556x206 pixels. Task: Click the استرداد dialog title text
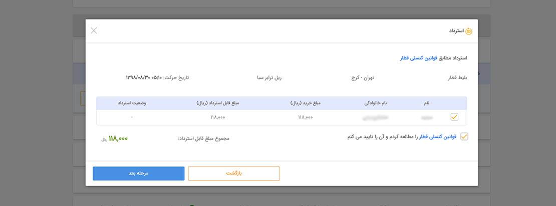(x=456, y=31)
